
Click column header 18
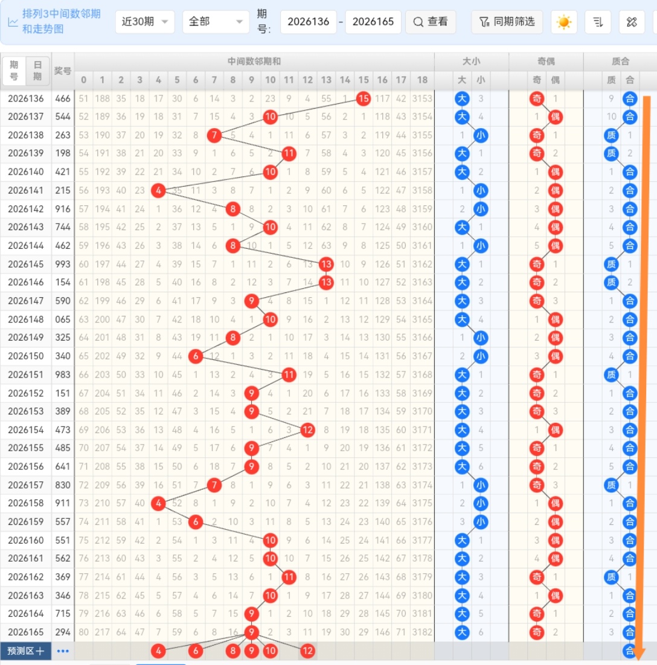[x=422, y=80]
